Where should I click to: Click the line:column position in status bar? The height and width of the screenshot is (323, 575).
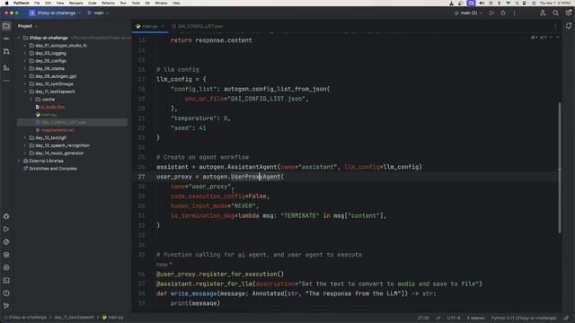[423, 318]
